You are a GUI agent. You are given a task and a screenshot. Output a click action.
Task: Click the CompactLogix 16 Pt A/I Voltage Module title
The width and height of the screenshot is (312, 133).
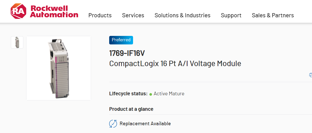coord(175,64)
